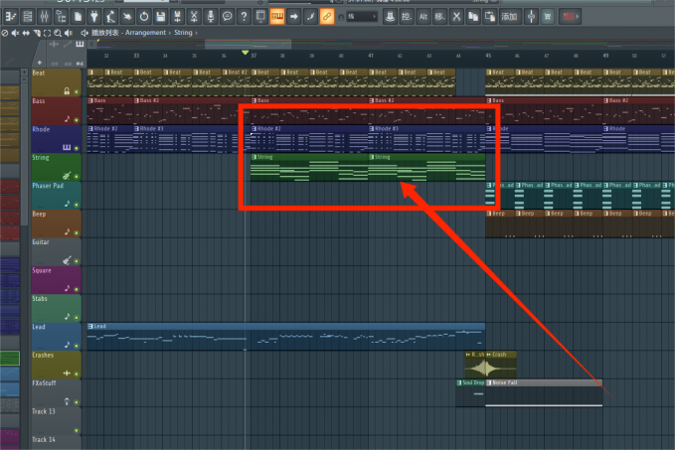Select the playlist dashed select tool
This screenshot has width=675, height=450.
click(47, 33)
